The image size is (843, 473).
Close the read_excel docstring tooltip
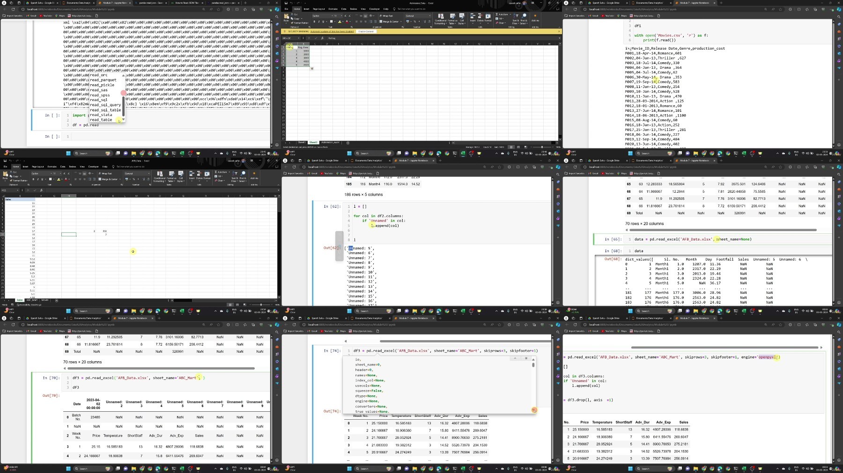[x=526, y=358]
